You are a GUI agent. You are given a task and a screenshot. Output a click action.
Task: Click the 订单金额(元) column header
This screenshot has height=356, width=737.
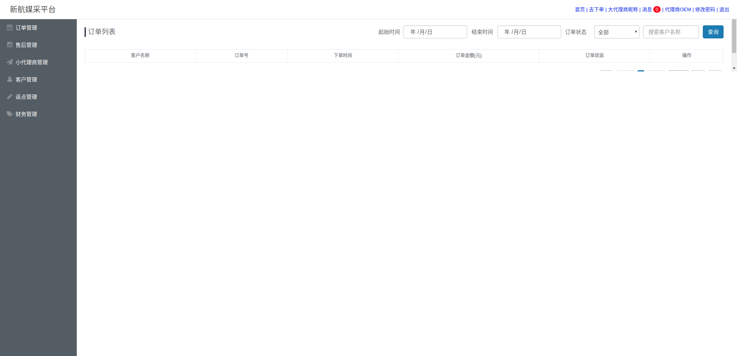[468, 56]
